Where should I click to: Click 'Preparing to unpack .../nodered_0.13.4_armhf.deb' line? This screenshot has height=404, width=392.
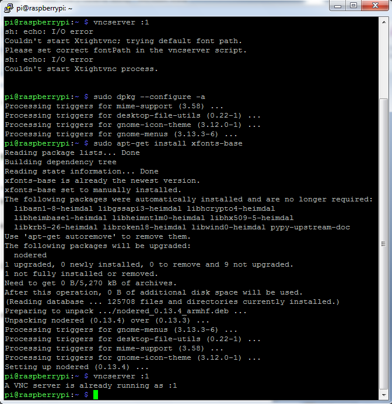(x=125, y=311)
